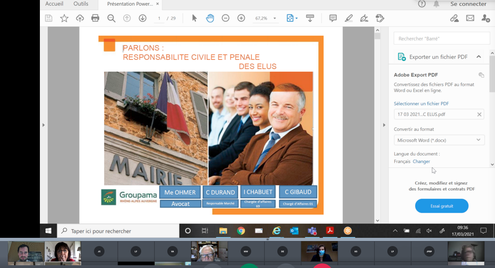Click the copy icon beside Adobe Export PDF
This screenshot has width=495, height=268.
481,75
